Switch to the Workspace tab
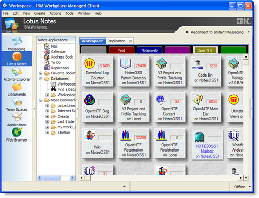 click(x=92, y=41)
